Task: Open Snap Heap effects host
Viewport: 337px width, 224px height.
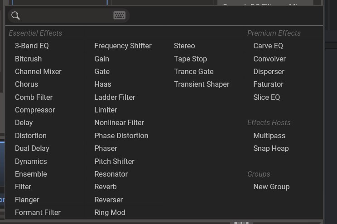Action: coord(271,148)
